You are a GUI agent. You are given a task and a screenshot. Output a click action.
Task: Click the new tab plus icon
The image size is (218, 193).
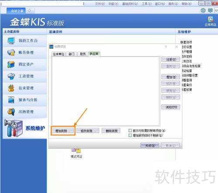30,10
